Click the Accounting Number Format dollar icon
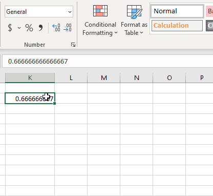The image size is (213, 196). [x=10, y=28]
